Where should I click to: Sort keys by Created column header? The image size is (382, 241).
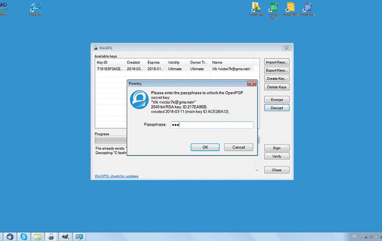pos(136,62)
